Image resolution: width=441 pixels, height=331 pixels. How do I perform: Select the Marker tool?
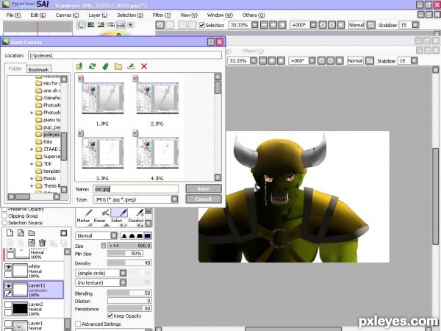click(84, 217)
